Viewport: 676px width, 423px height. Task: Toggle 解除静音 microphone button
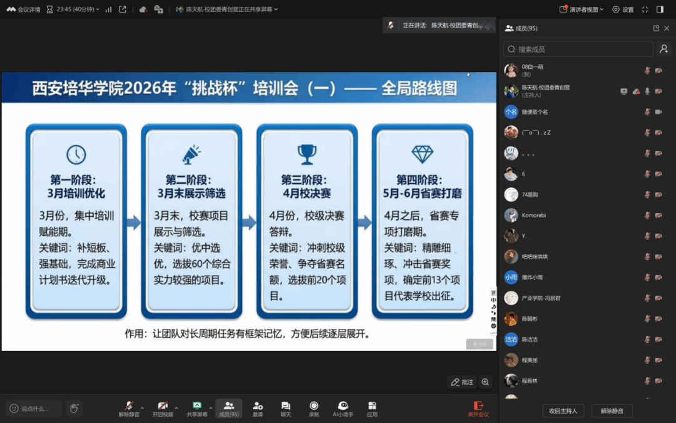[129, 408]
